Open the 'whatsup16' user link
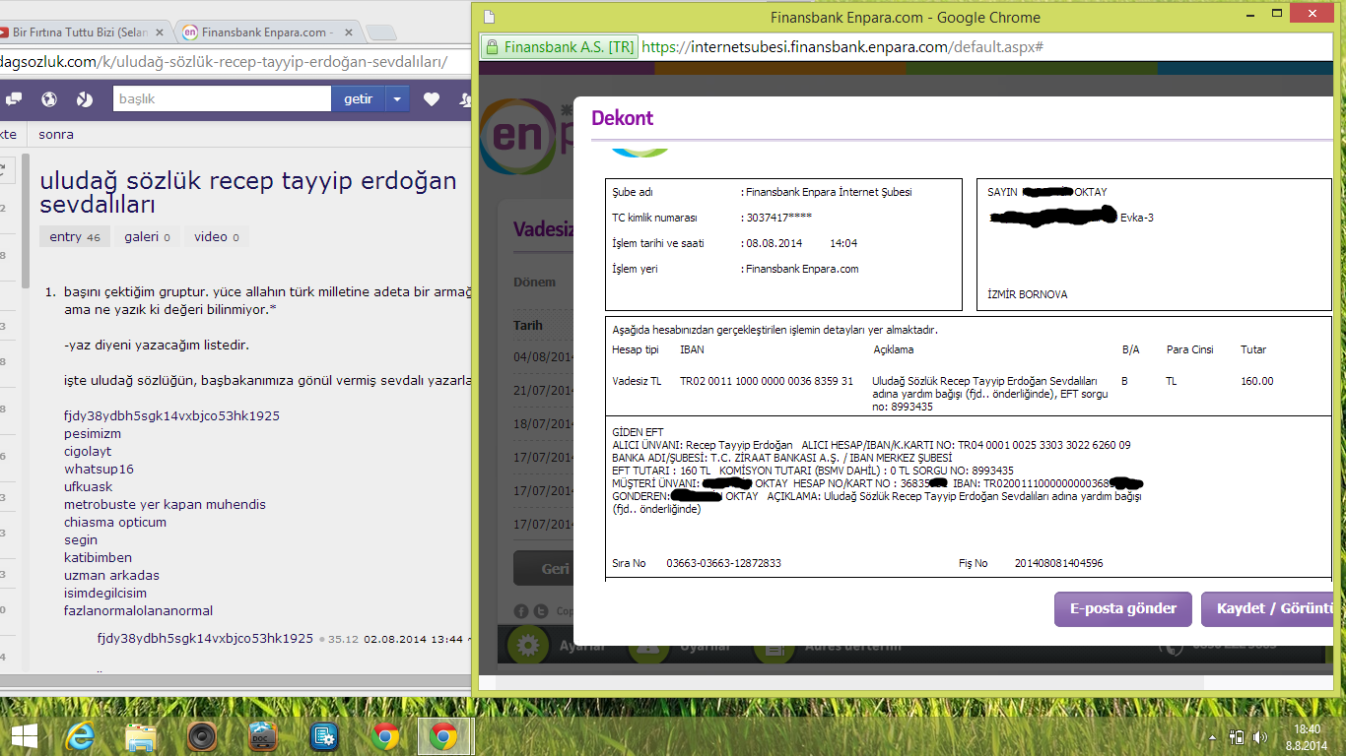 click(x=99, y=469)
